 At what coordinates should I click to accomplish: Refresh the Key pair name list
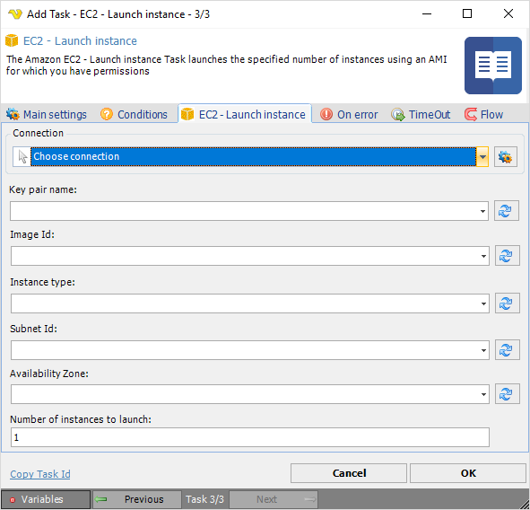tap(506, 211)
